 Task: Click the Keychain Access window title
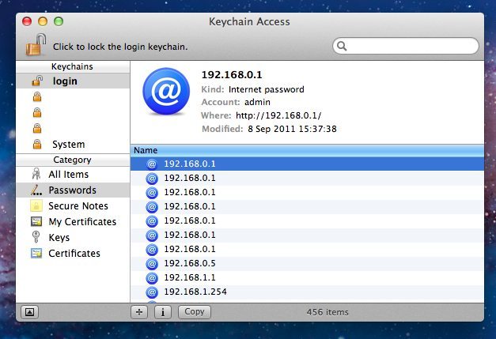(249, 22)
